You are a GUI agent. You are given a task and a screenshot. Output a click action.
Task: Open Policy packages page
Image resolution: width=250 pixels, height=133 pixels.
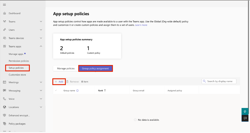tap(17, 124)
